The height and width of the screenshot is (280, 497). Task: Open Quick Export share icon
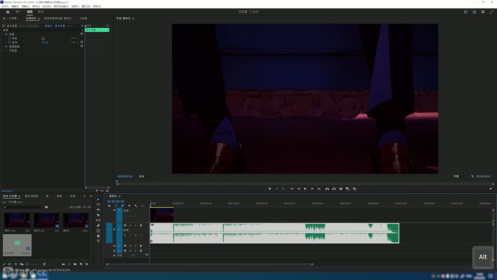pos(474,12)
